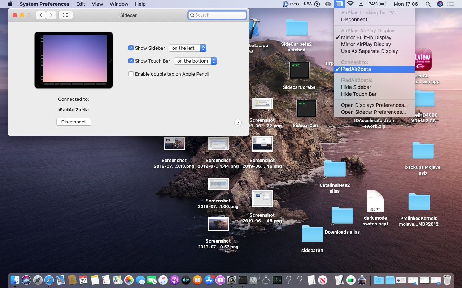Click the forward arrow in Sidecar toolbar

pos(51,15)
